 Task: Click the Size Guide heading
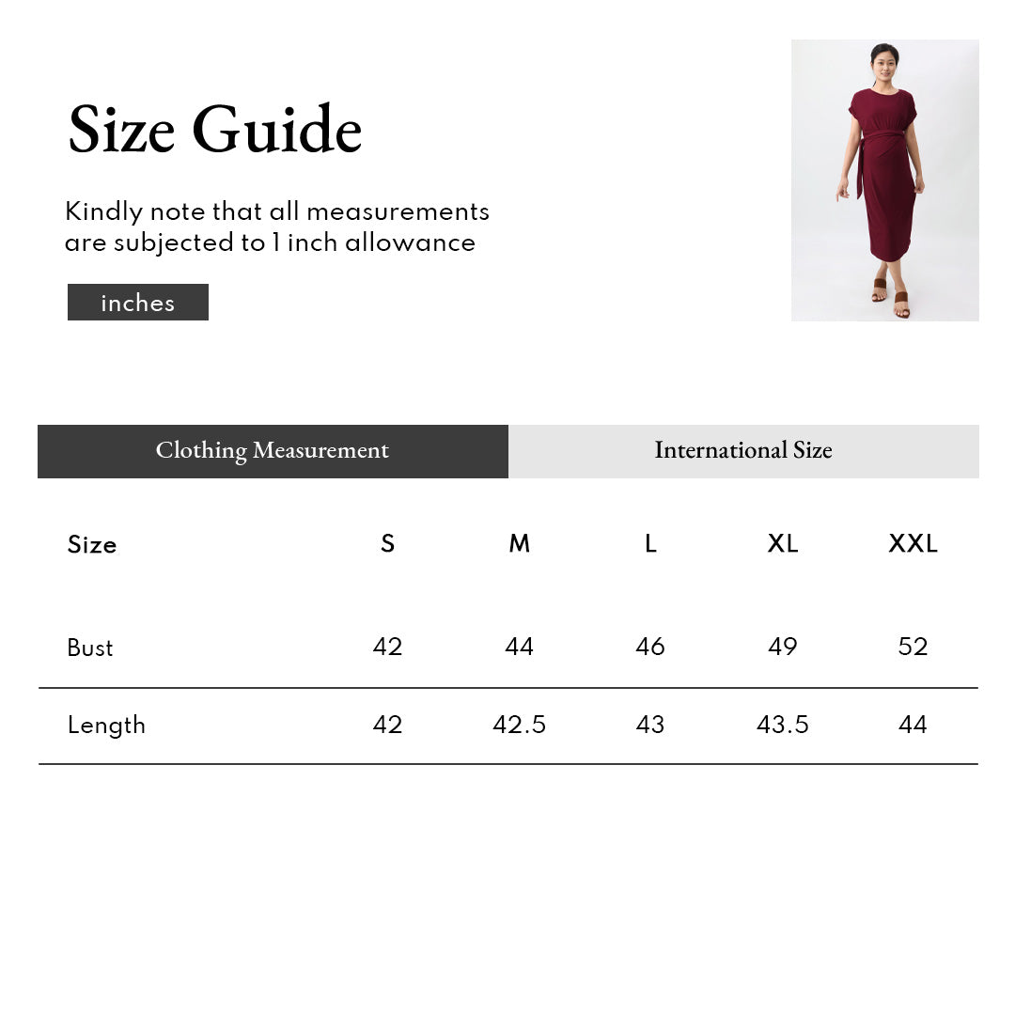215,130
